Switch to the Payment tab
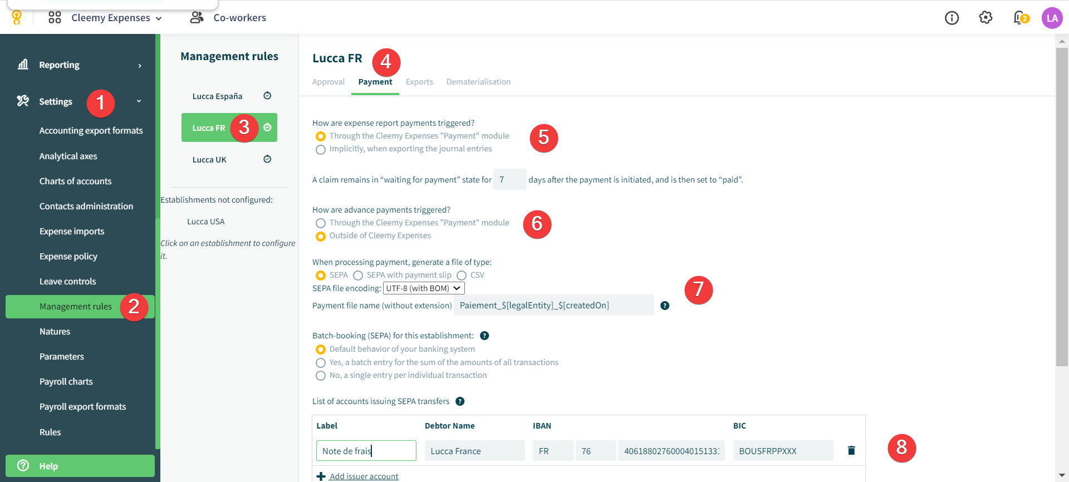Image resolution: width=1069 pixels, height=482 pixels. point(375,82)
